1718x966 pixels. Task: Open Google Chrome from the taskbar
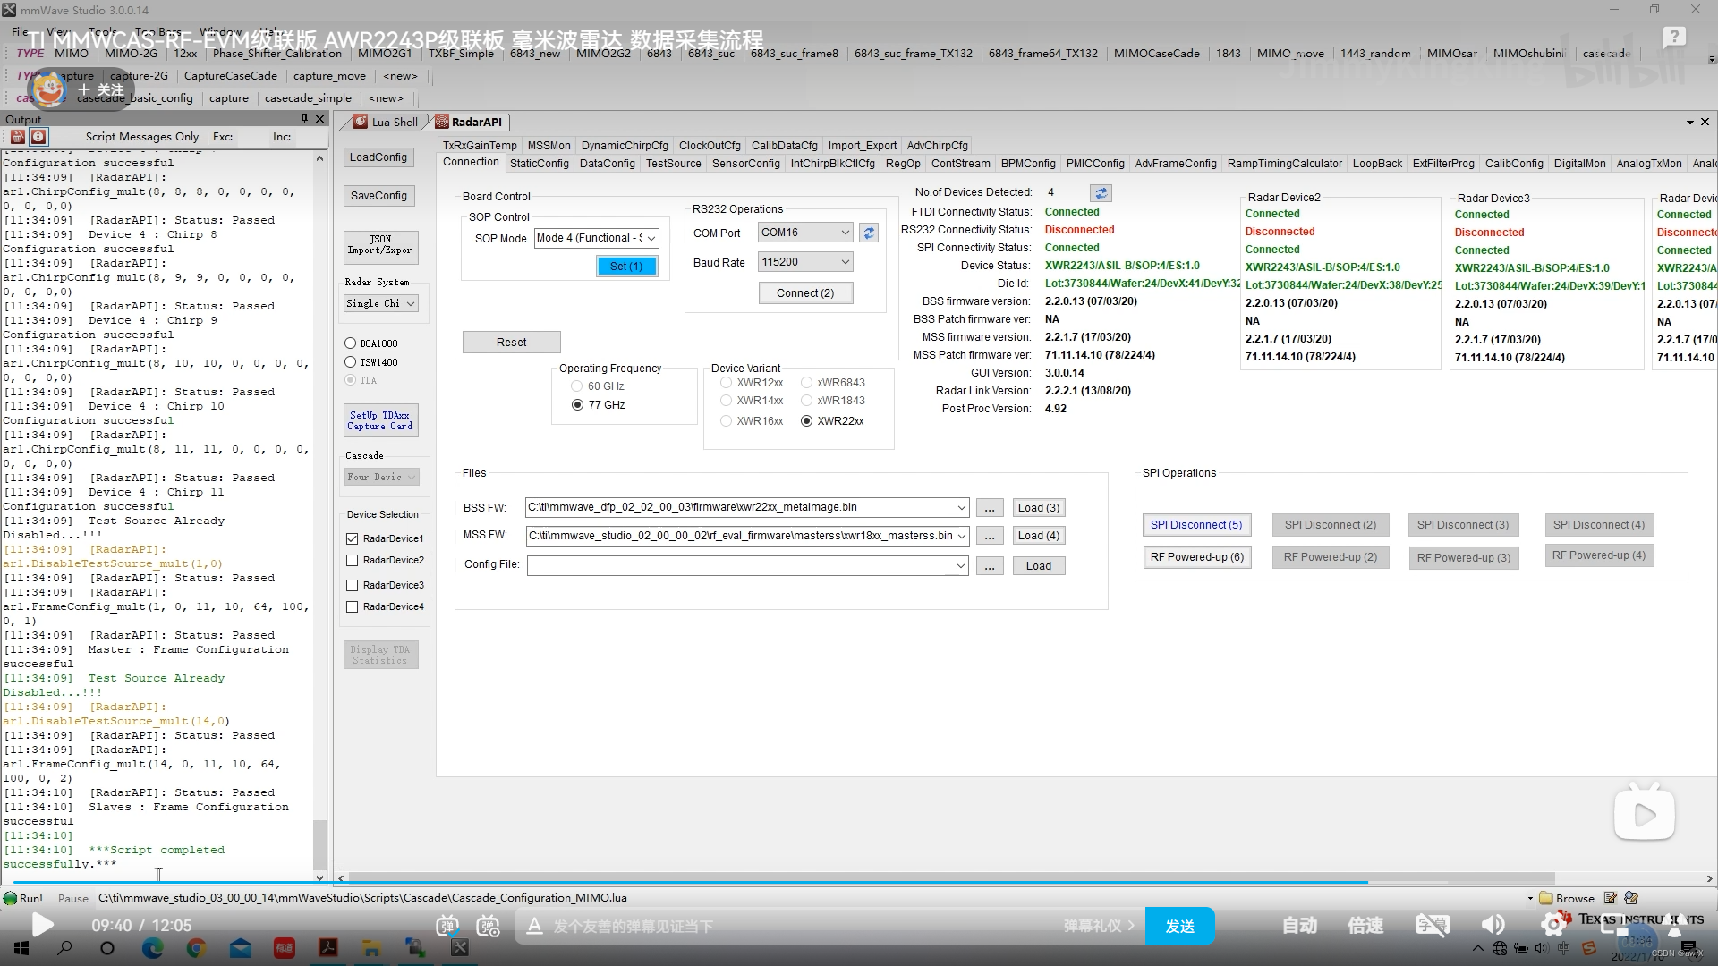(x=196, y=948)
